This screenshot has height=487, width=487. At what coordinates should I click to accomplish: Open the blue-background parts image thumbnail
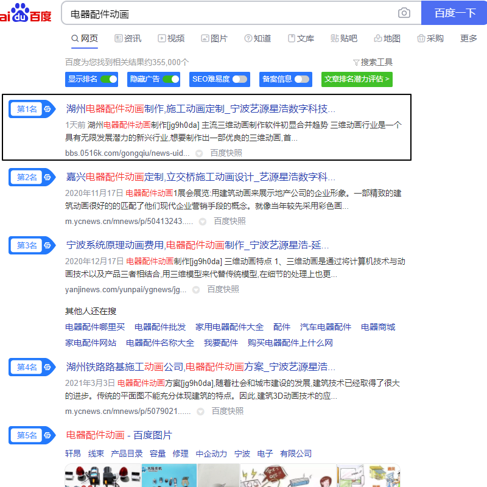tap(169, 475)
